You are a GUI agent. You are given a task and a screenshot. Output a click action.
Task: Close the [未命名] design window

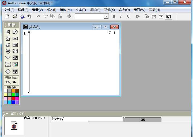point(115,27)
